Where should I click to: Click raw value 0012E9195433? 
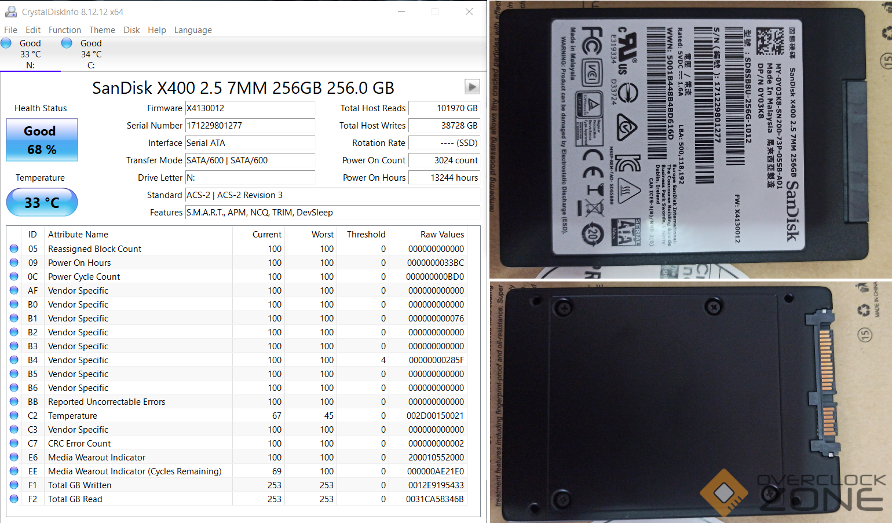tap(436, 485)
